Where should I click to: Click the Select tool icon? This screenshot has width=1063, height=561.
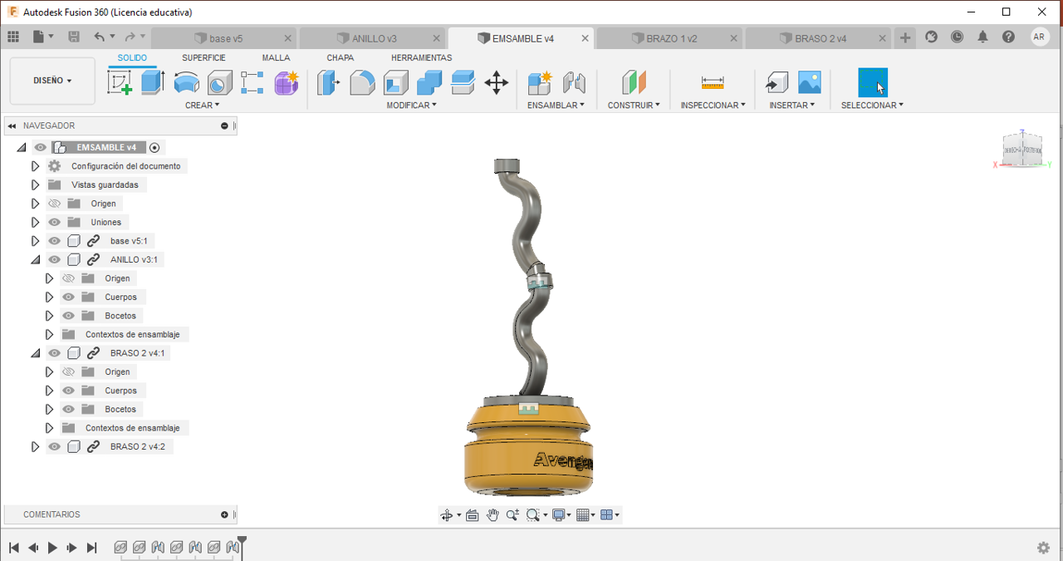tap(873, 82)
